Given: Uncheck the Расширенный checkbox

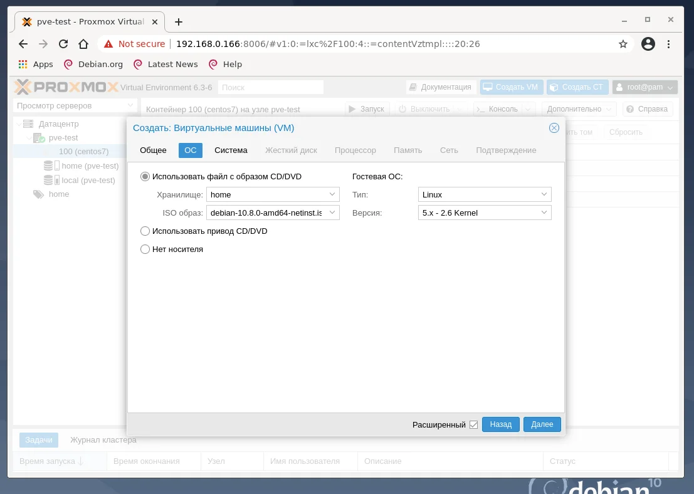Looking at the screenshot, I should tap(474, 424).
